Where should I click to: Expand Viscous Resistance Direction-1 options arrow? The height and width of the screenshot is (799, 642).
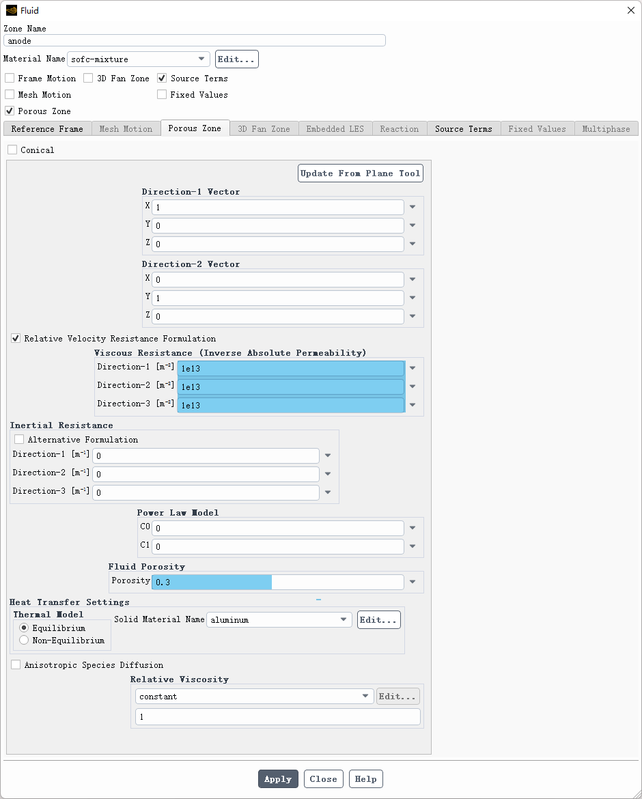[413, 368]
